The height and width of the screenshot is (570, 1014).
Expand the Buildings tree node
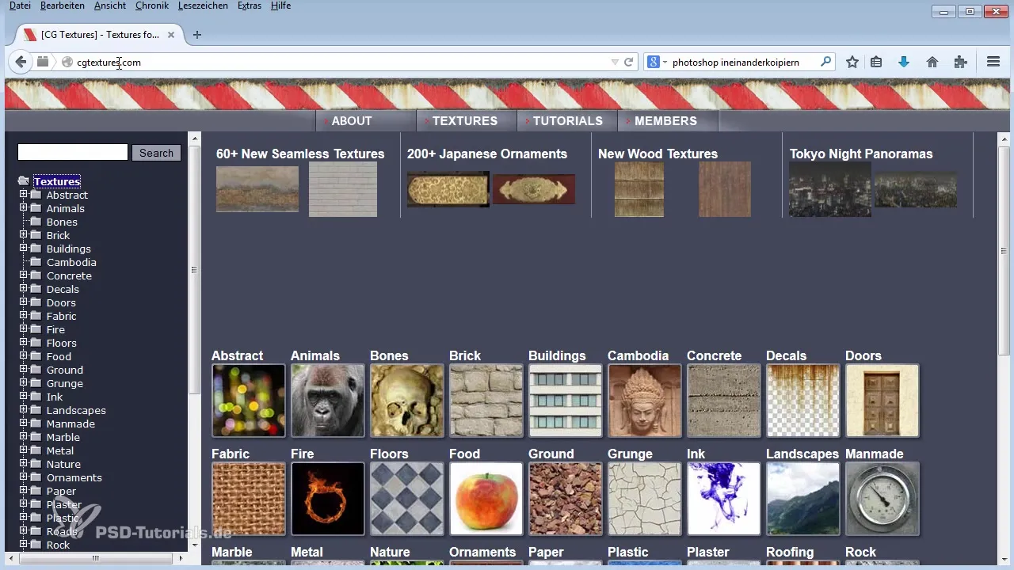[x=23, y=248]
